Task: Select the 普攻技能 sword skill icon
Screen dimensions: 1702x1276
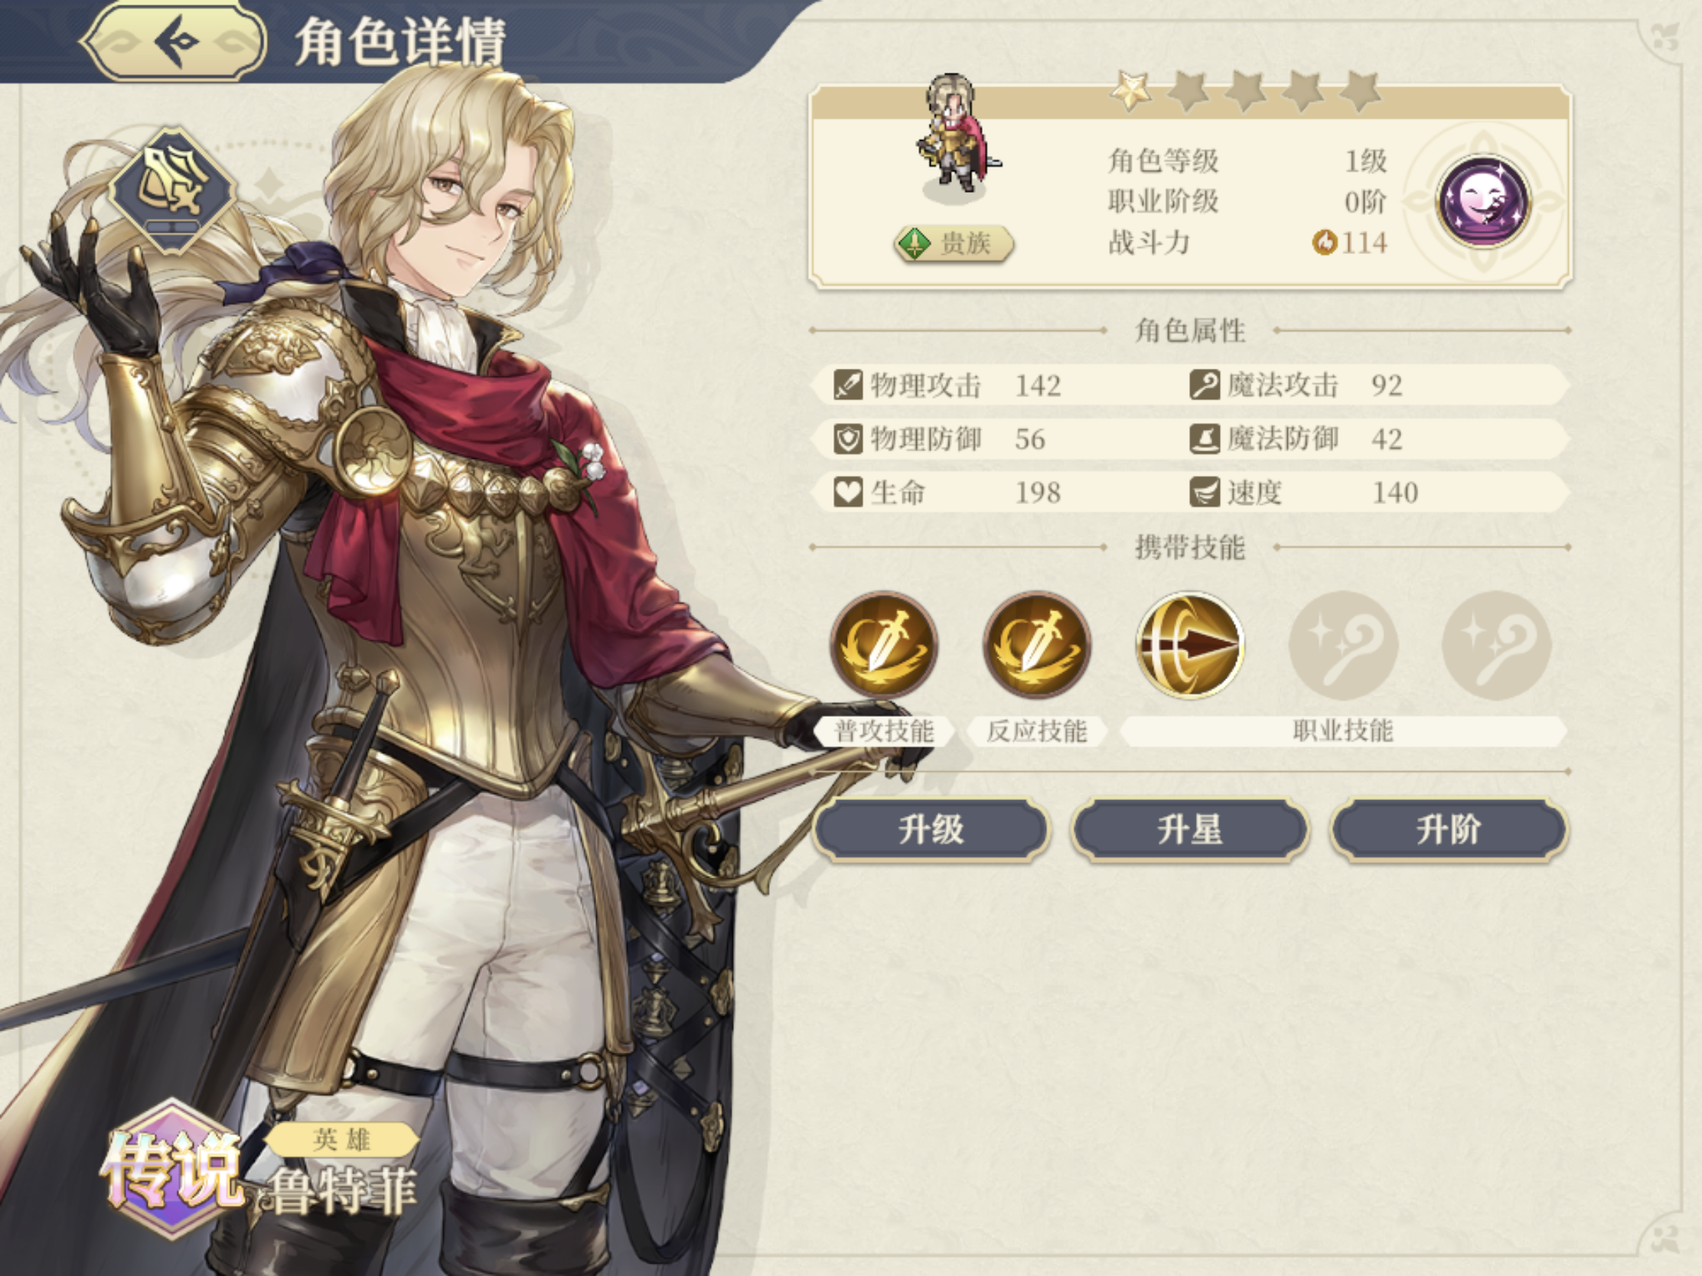Action: (x=884, y=645)
